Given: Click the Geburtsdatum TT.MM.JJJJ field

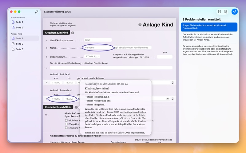Looking at the screenshot, I should point(92,57).
